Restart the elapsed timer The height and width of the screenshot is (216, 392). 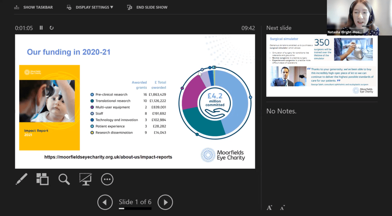pyautogui.click(x=52, y=28)
